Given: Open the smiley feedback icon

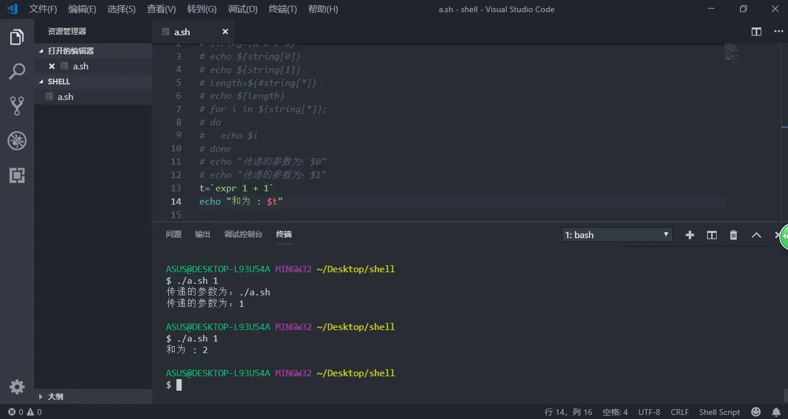Looking at the screenshot, I should (x=756, y=412).
